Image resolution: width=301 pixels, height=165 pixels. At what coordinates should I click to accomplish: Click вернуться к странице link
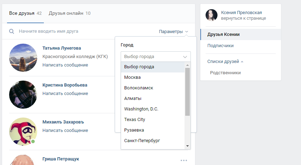click(x=243, y=18)
